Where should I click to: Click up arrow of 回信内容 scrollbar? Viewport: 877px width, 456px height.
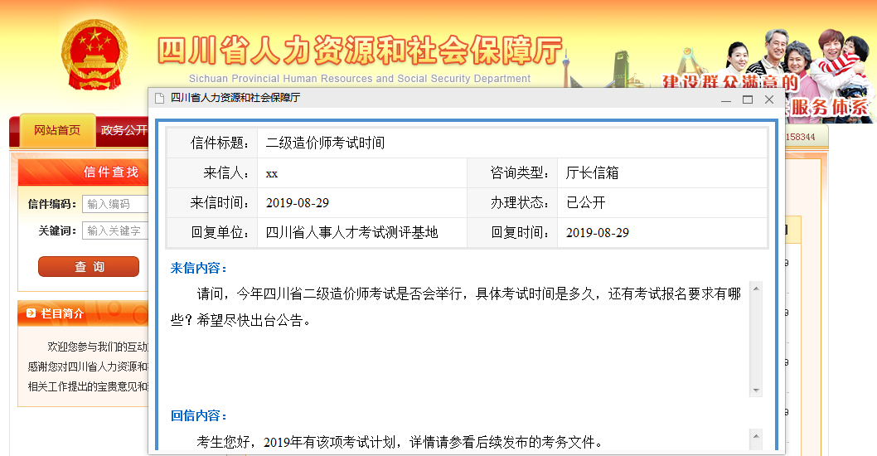[x=756, y=436]
